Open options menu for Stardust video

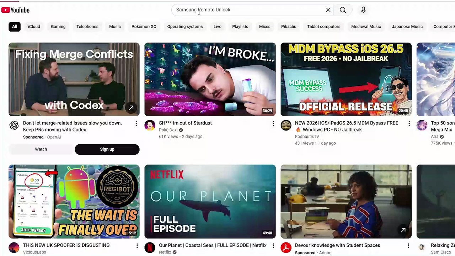pyautogui.click(x=273, y=123)
